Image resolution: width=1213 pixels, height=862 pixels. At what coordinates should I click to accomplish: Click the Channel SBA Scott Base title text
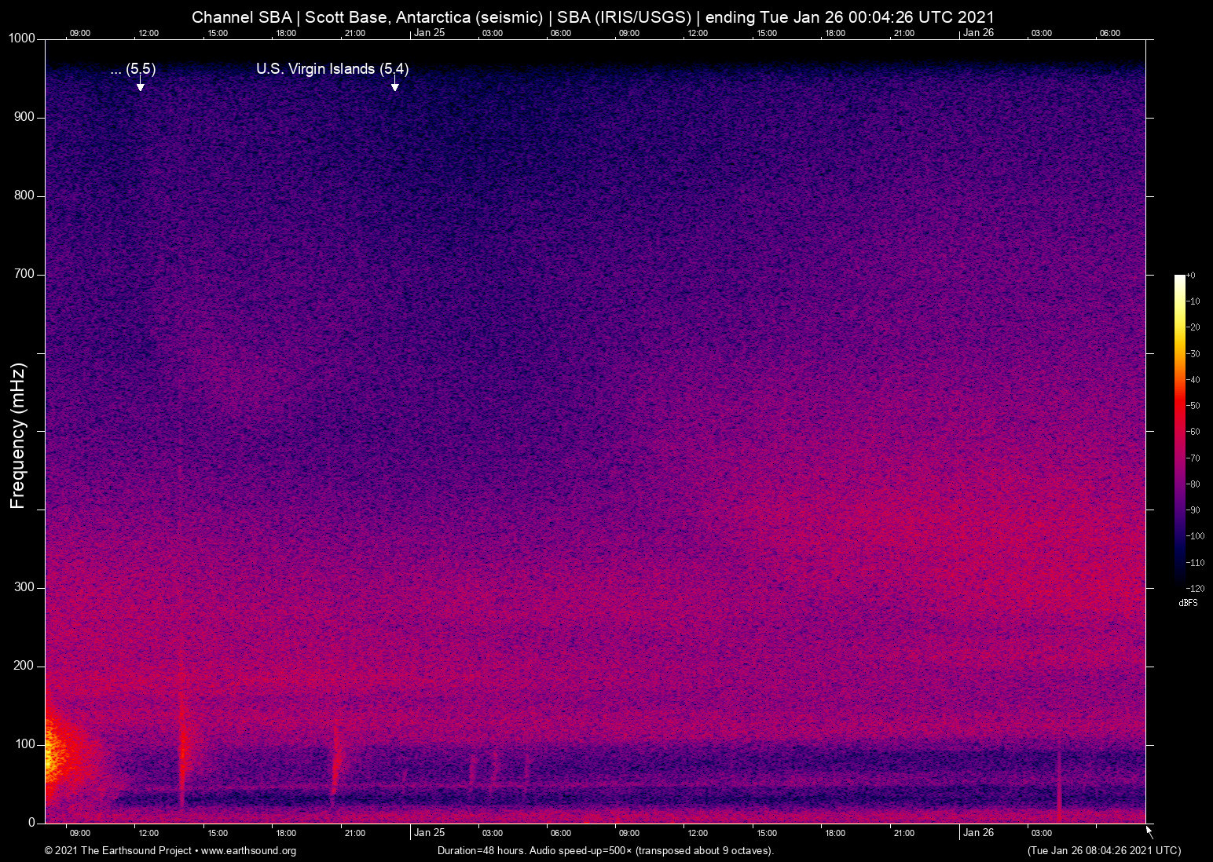pyautogui.click(x=592, y=16)
